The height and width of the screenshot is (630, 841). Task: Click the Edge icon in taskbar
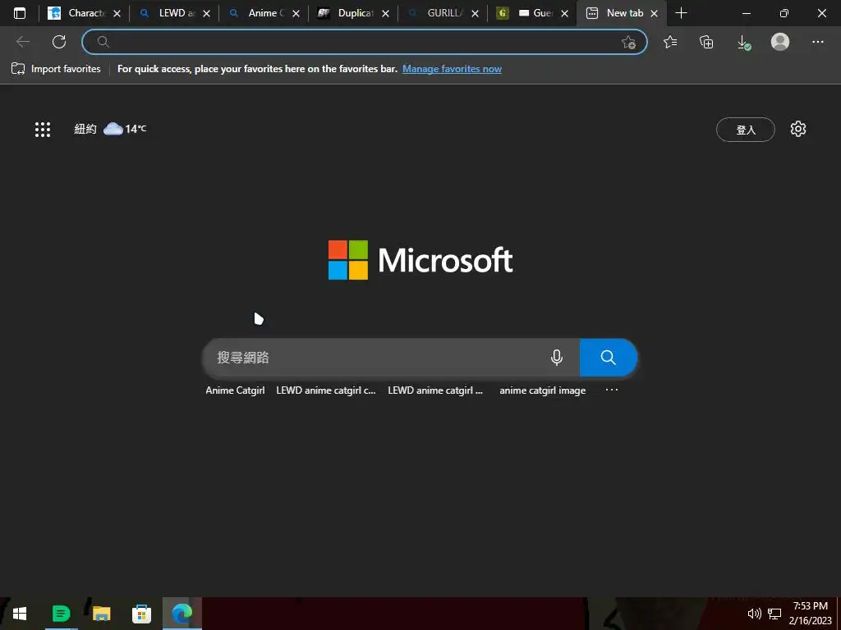click(182, 614)
